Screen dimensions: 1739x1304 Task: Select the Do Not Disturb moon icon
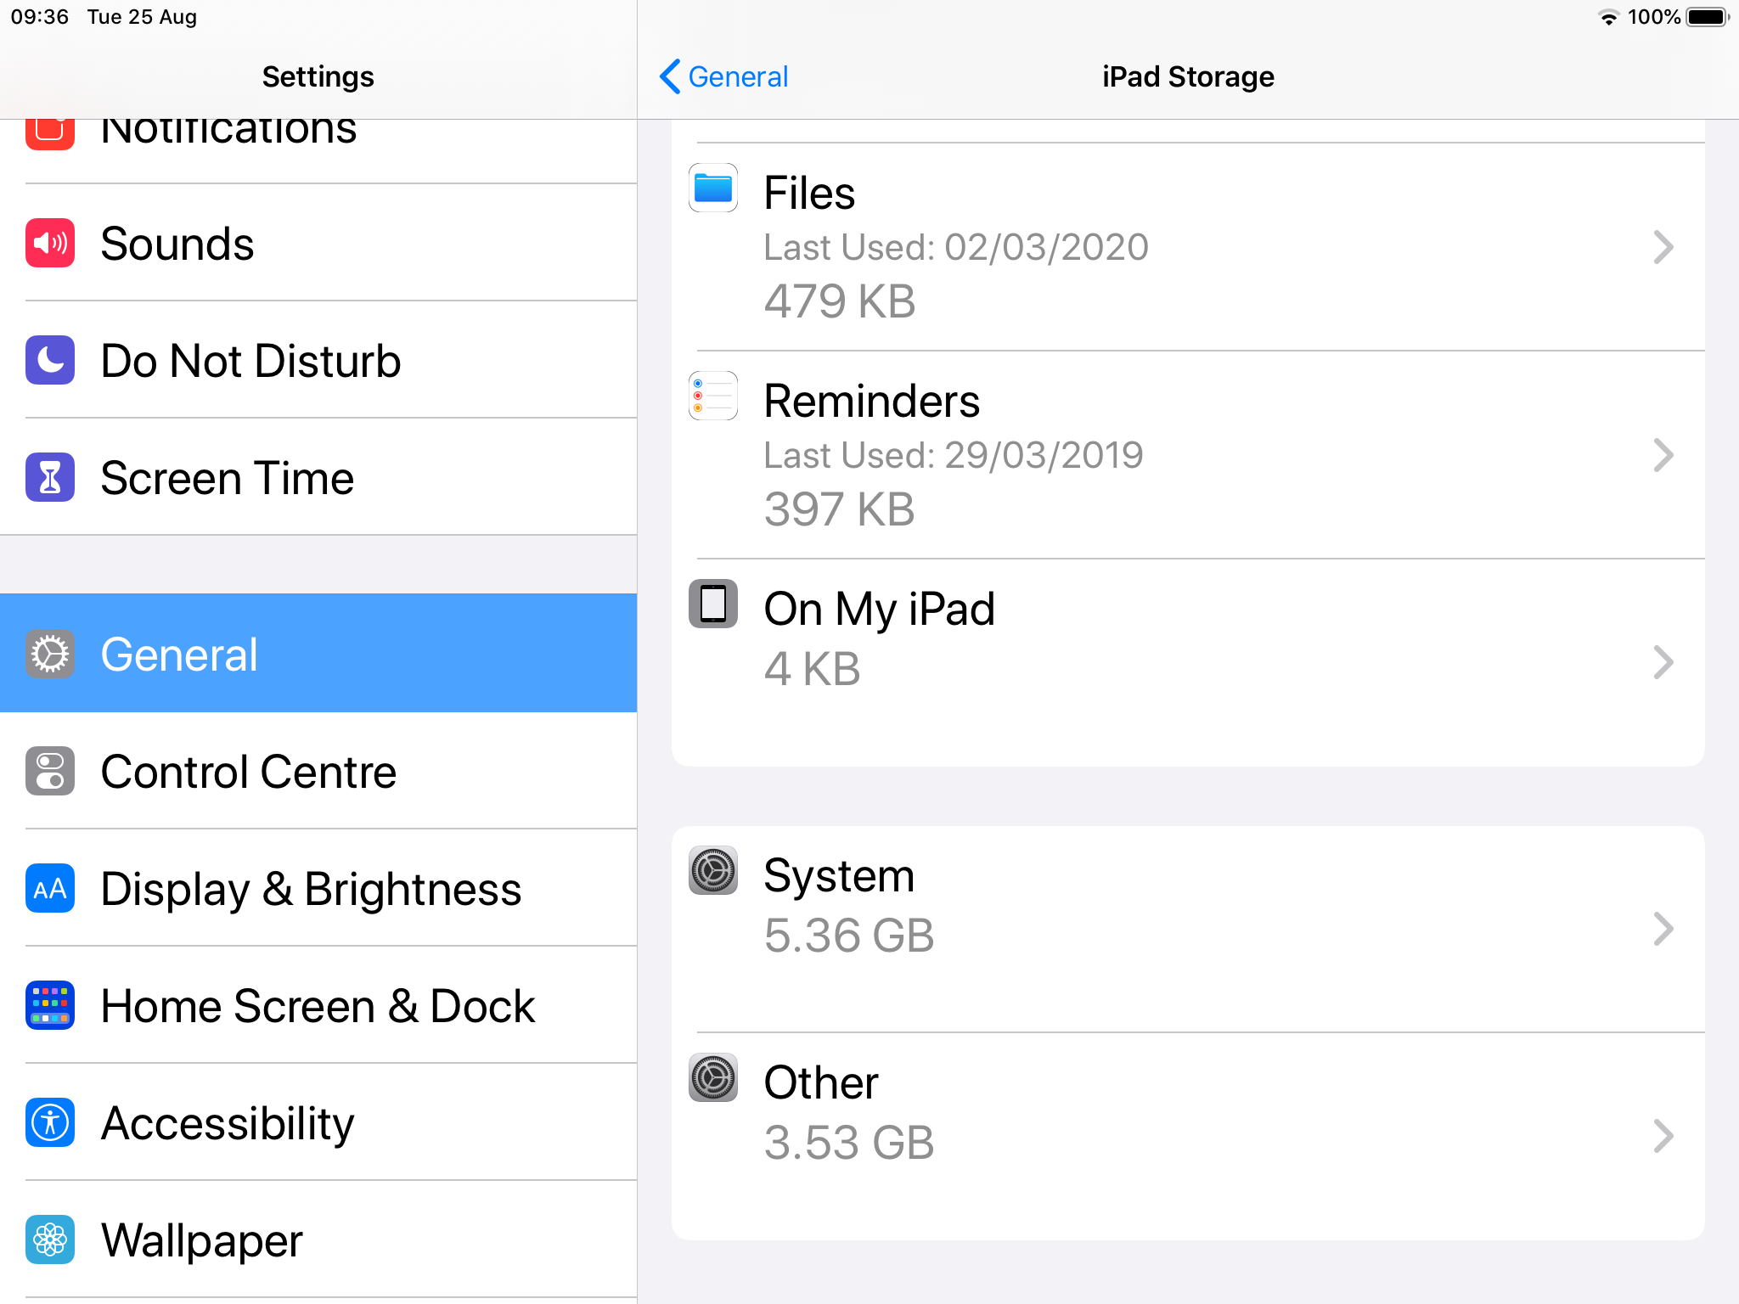[49, 360]
